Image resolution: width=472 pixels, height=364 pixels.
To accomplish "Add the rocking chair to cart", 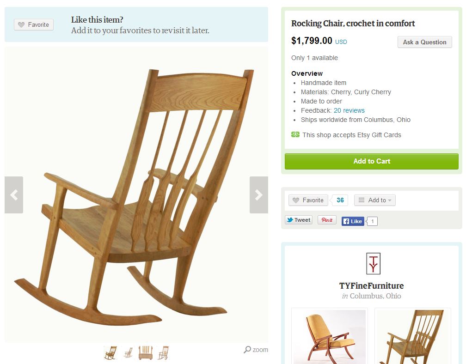I will [372, 161].
